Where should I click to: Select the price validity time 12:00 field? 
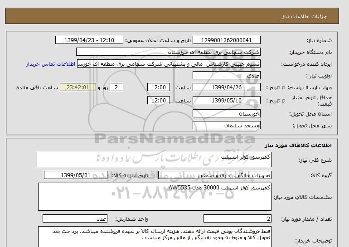coord(159,100)
